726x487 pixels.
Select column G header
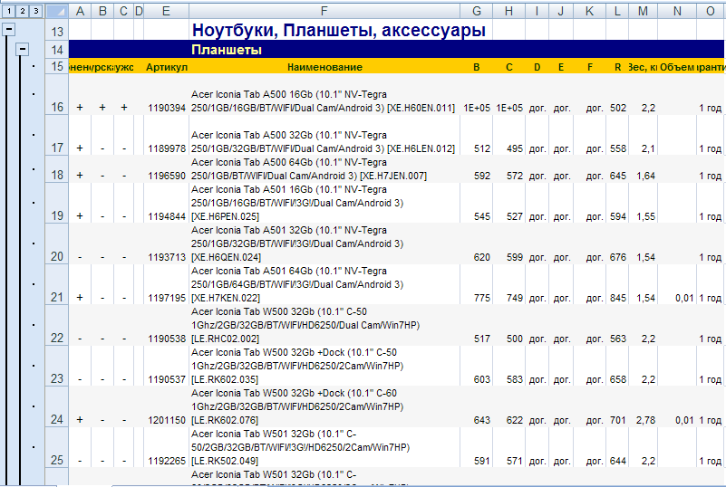point(476,11)
